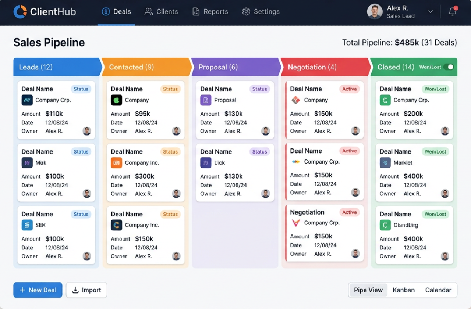Viewport: 471px width, 309px height.
Task: Click the company logo on the $110k Leads card
Action: (x=27, y=100)
